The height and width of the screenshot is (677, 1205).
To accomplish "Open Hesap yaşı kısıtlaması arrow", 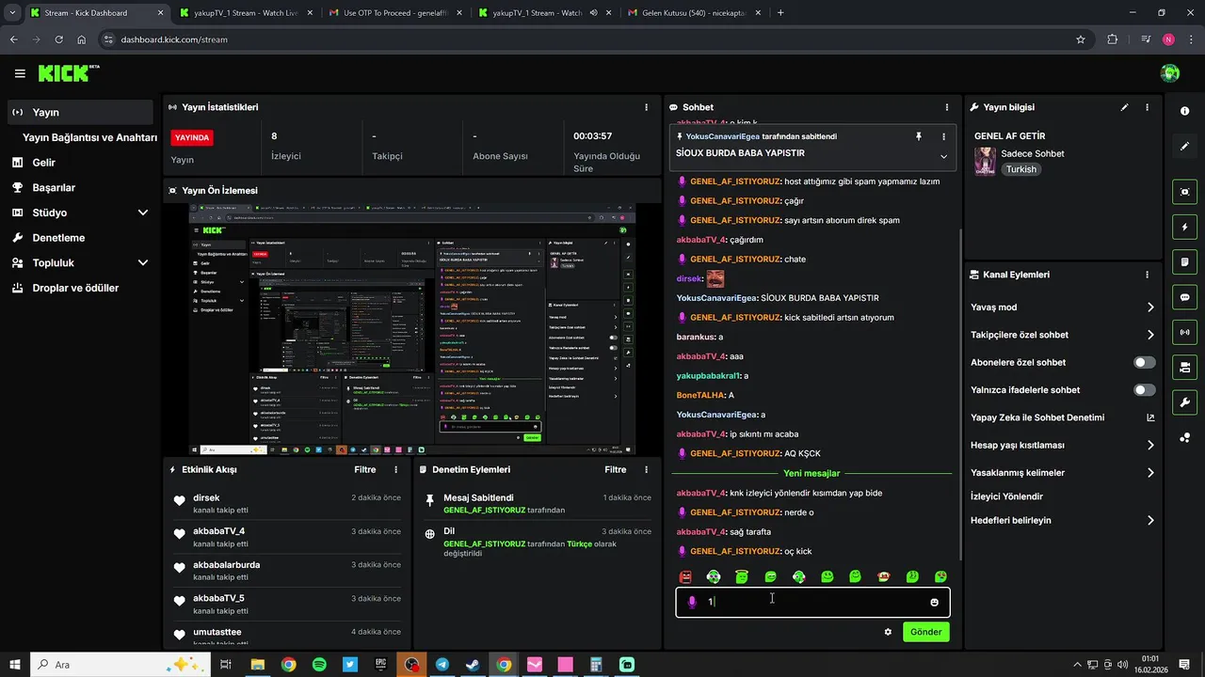I will click(1150, 445).
